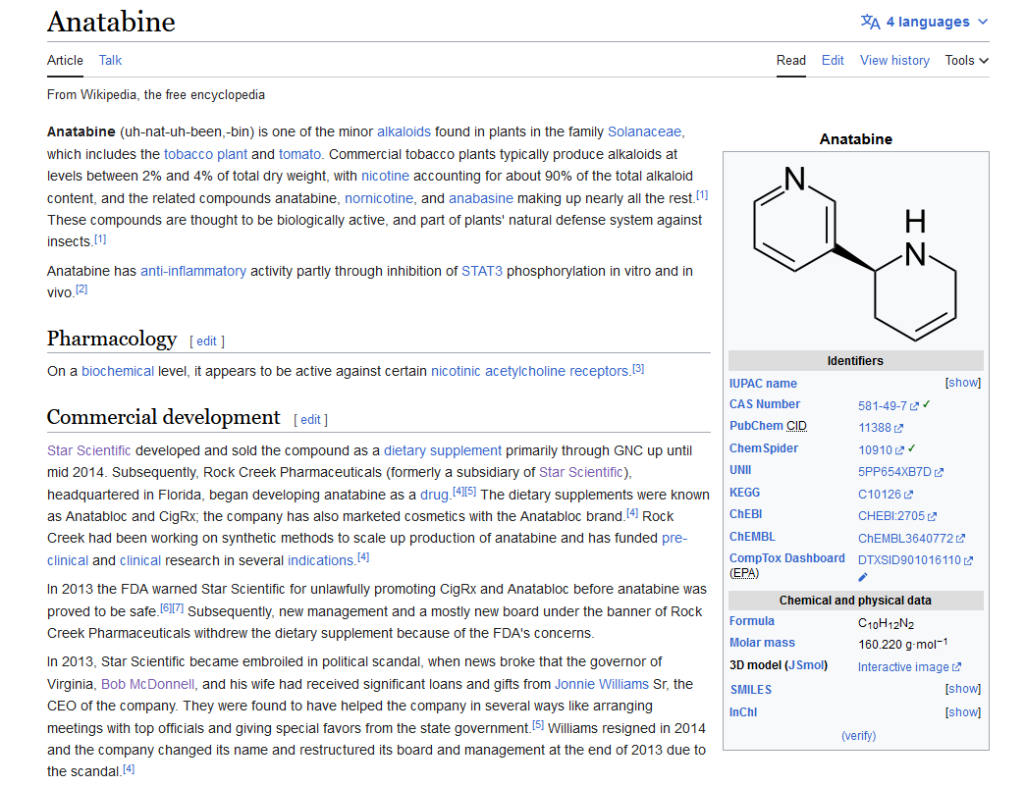Switch to the Talk tab

pyautogui.click(x=110, y=60)
